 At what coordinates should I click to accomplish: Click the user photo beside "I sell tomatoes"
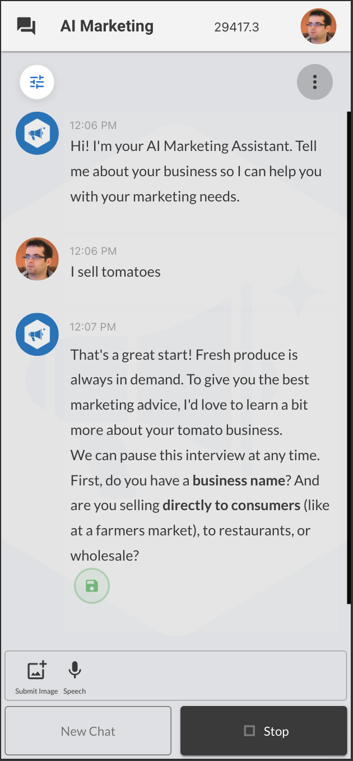(37, 259)
